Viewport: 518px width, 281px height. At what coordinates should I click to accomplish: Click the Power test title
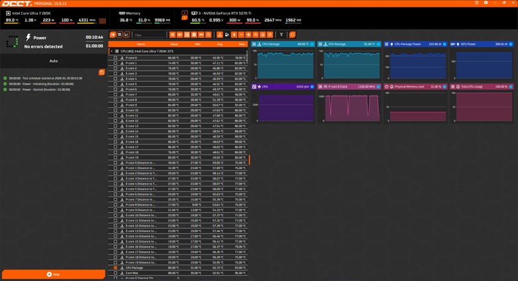[40, 38]
